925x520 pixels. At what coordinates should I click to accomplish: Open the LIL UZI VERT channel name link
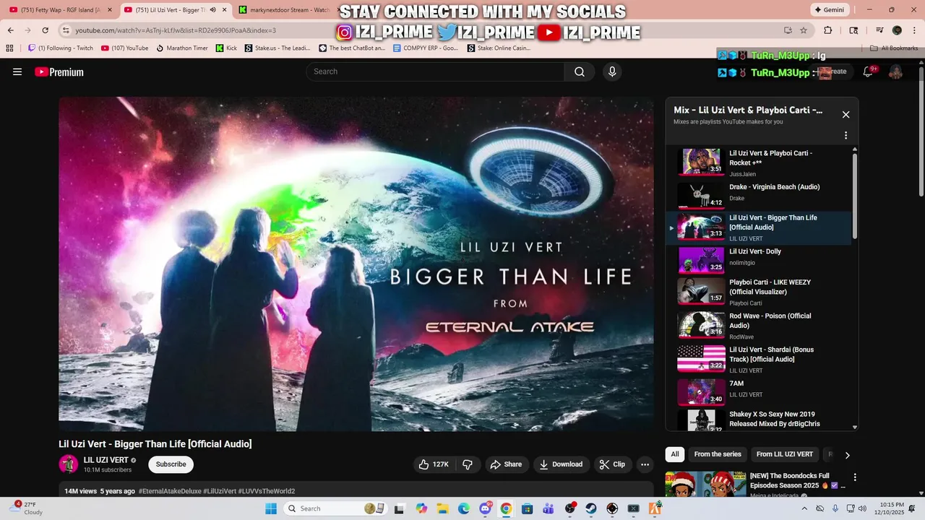pyautogui.click(x=106, y=460)
